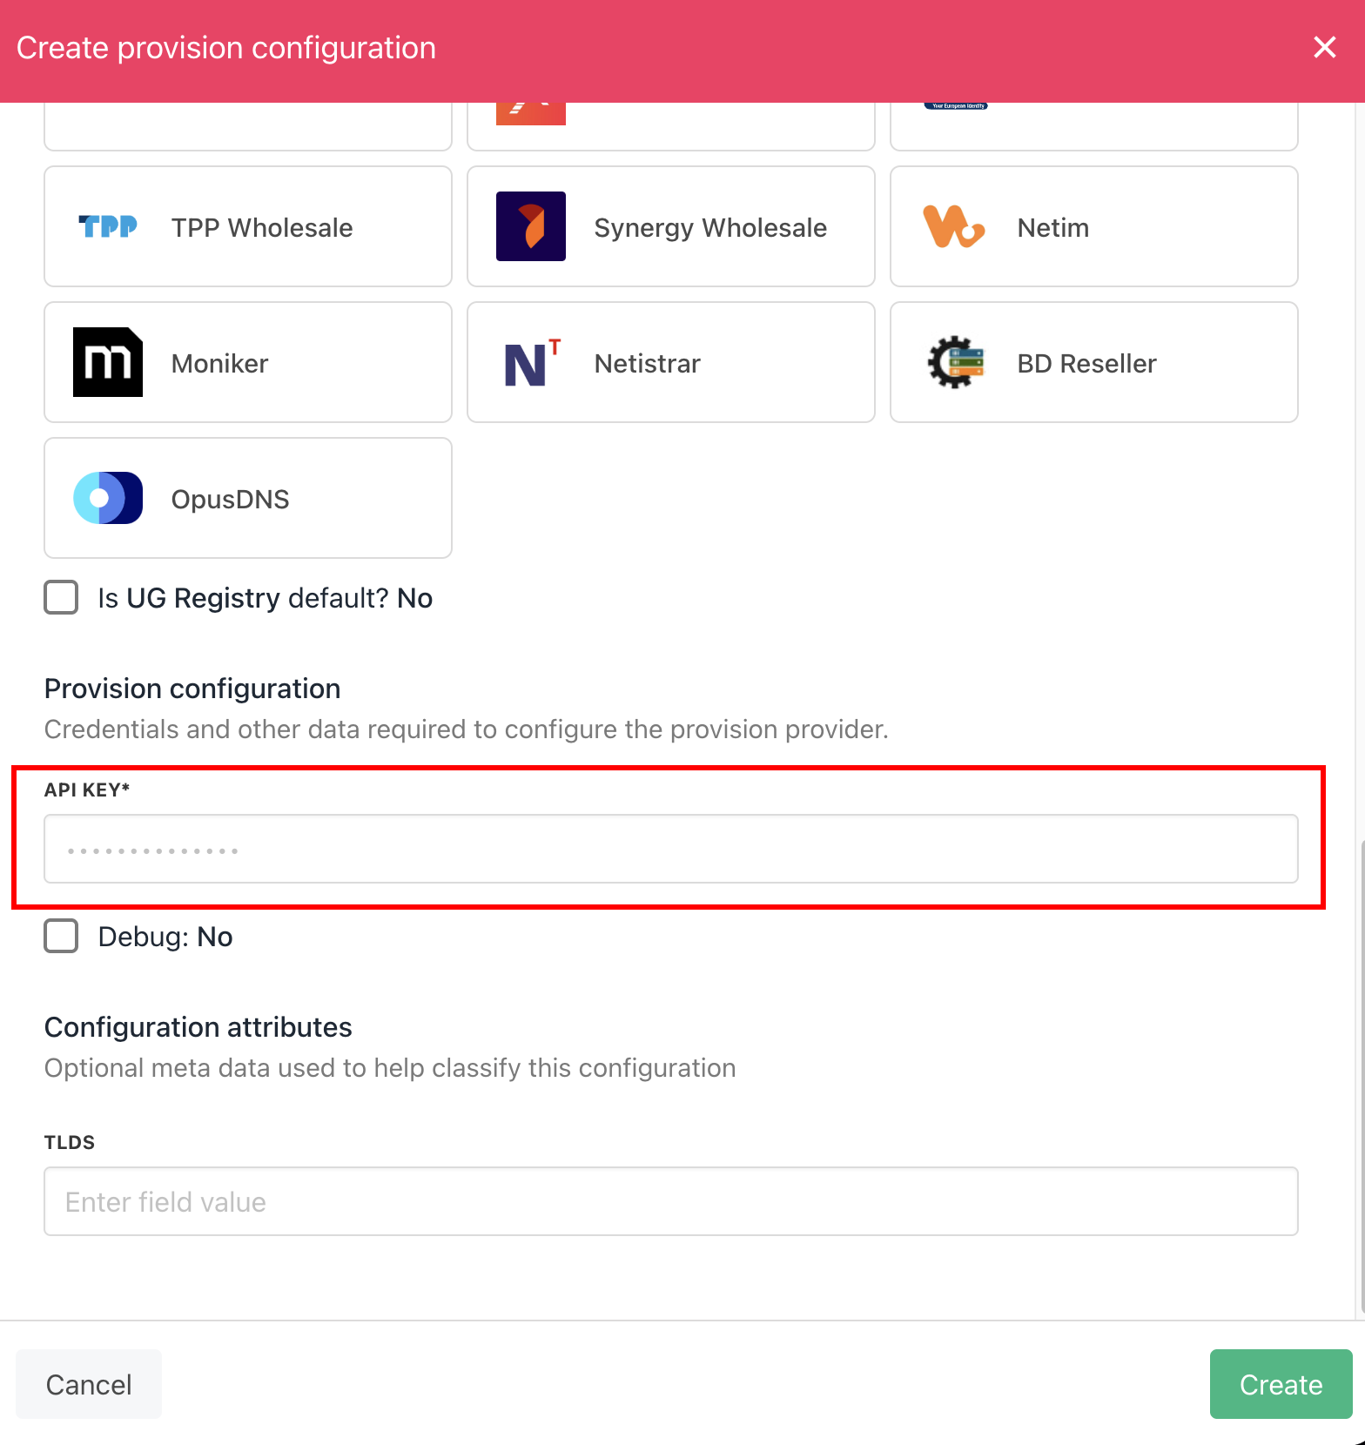Click the green Create button
The image size is (1365, 1445).
click(x=1281, y=1384)
